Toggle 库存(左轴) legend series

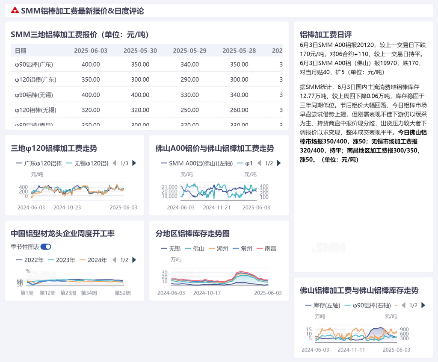[x=323, y=306]
